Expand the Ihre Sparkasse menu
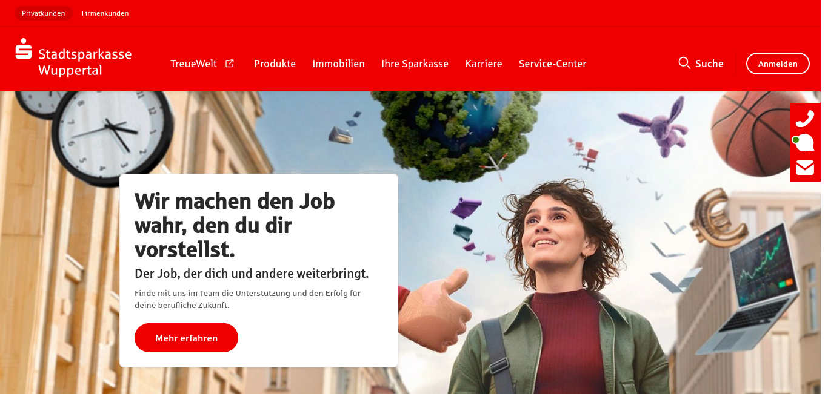The image size is (828, 394). pos(415,64)
